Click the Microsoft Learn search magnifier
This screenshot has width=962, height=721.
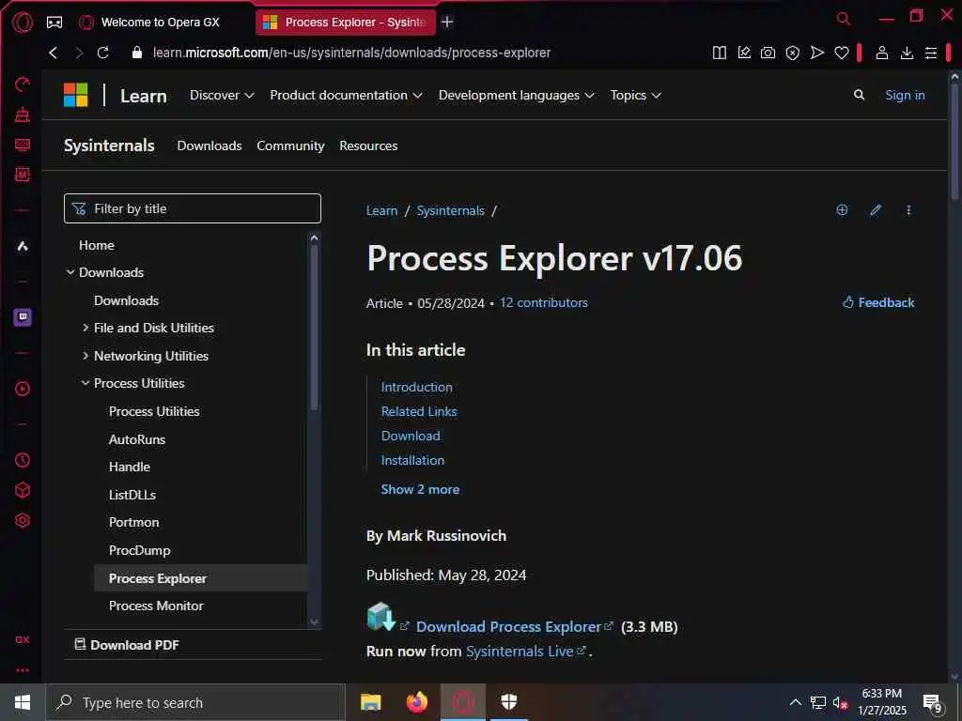[859, 95]
